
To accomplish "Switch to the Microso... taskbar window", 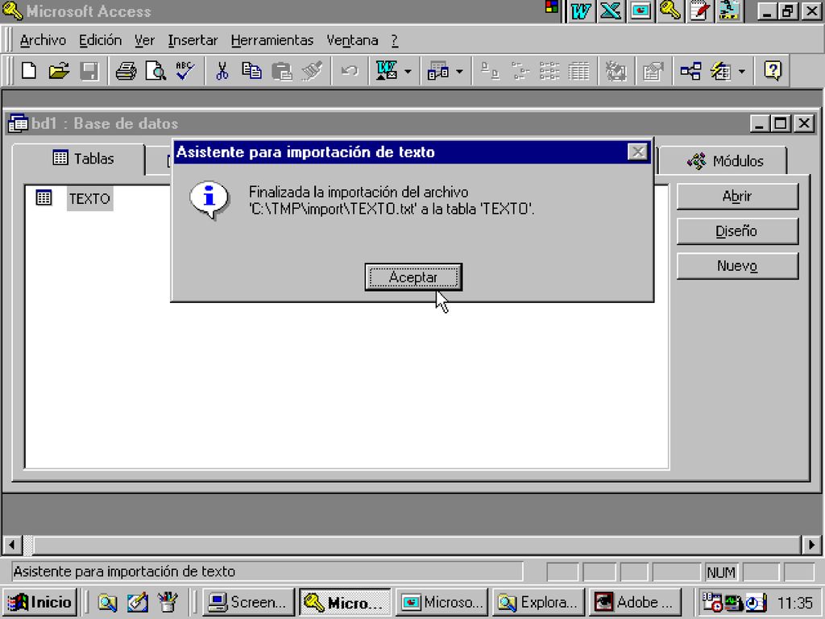I will pos(442,602).
